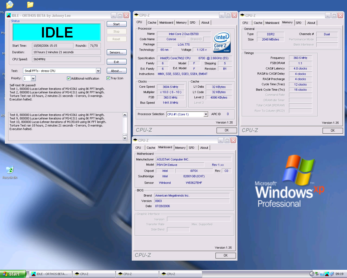Open the mail folder desktop icon at top
The height and width of the screenshot is (278, 347).
[x=10, y=4]
